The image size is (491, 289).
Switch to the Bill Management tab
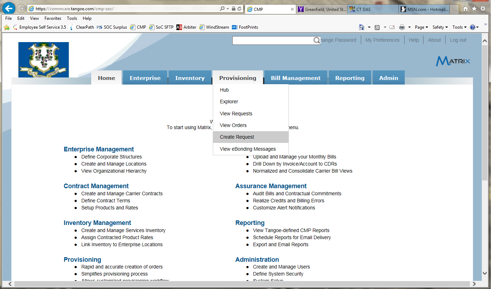296,78
